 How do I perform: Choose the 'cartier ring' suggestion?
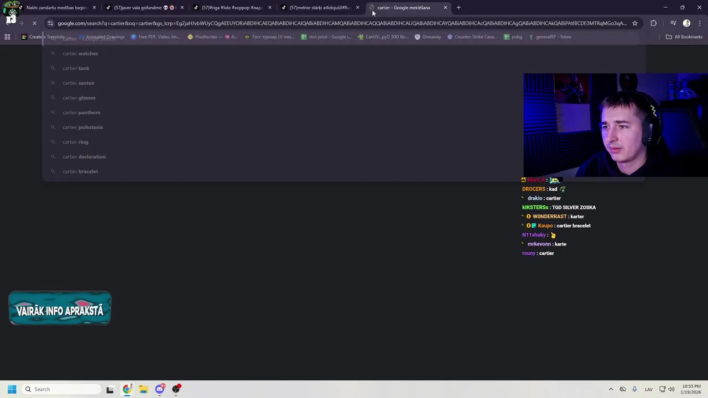click(343, 142)
